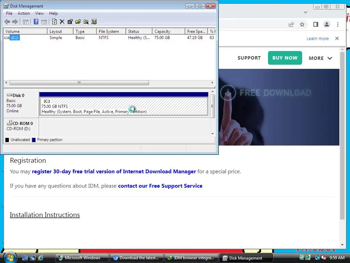
Task: Click the browser page vertical scrollbar
Action: (x=342, y=136)
